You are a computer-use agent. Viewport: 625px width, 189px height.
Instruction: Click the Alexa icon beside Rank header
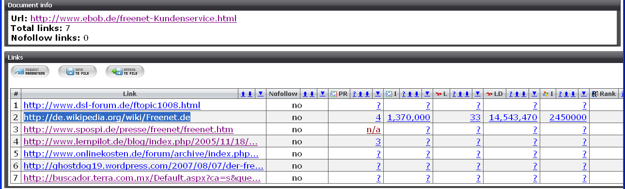click(594, 94)
